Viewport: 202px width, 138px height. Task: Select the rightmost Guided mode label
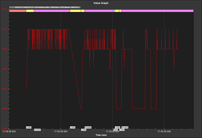(125, 127)
